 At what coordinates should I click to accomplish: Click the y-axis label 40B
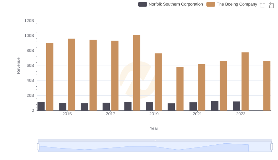(x=30, y=81)
